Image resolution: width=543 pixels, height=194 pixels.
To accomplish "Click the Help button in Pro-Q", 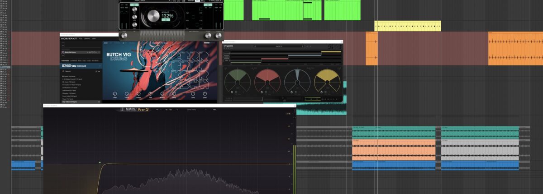I will pos(214,109).
